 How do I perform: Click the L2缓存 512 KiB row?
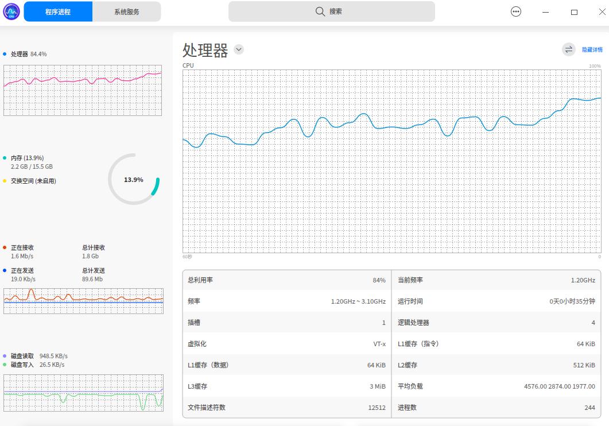click(x=496, y=365)
